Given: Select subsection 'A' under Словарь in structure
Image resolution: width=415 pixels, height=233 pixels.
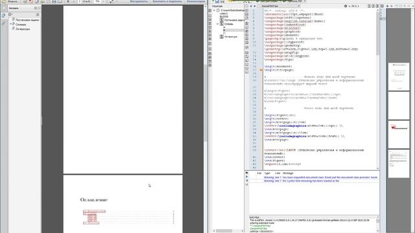Looking at the screenshot, I should click(x=224, y=27).
